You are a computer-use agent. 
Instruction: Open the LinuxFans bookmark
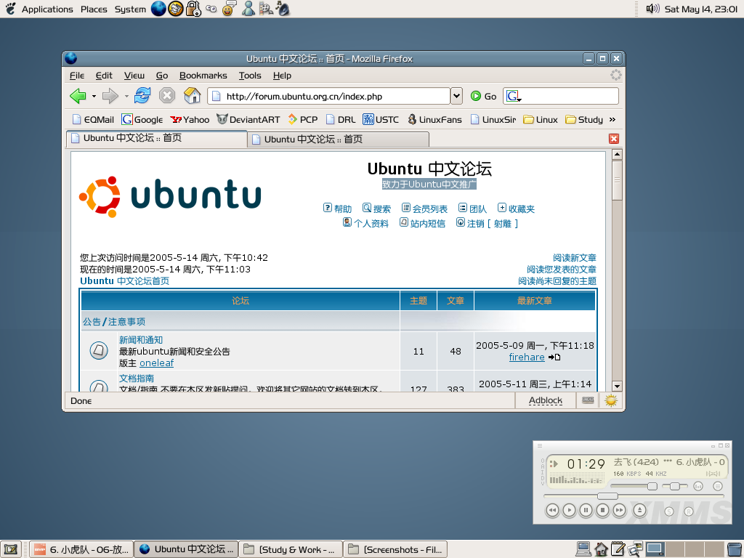(434, 120)
